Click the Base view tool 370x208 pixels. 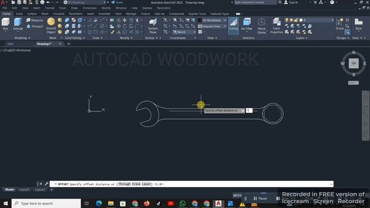358,24
